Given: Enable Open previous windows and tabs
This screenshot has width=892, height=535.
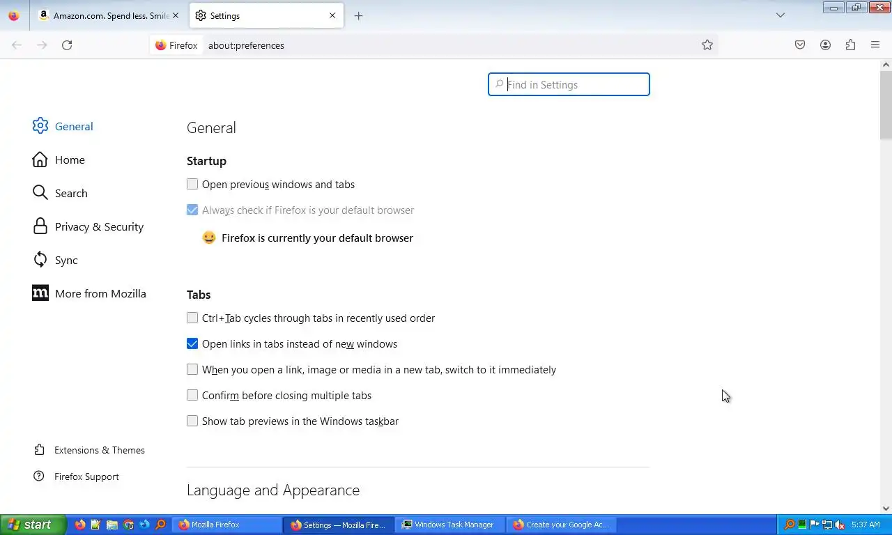Looking at the screenshot, I should click(192, 184).
